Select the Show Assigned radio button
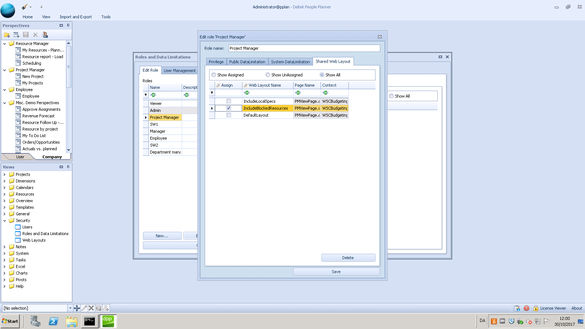 coord(214,75)
